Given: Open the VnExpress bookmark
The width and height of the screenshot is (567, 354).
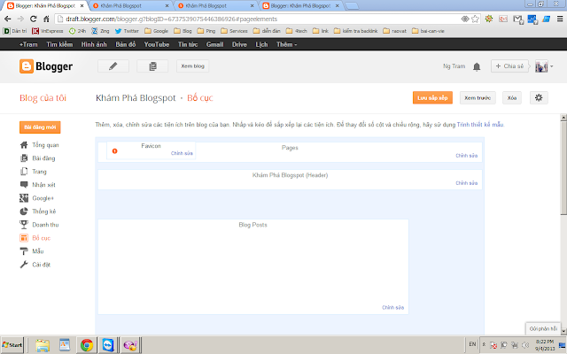Looking at the screenshot, I should click(x=47, y=31).
